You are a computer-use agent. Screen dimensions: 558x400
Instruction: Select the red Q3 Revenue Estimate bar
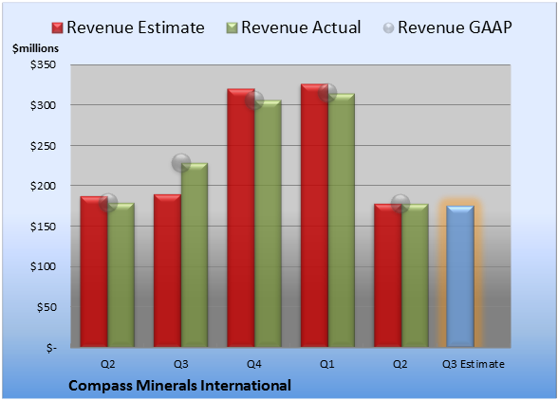tap(167, 270)
